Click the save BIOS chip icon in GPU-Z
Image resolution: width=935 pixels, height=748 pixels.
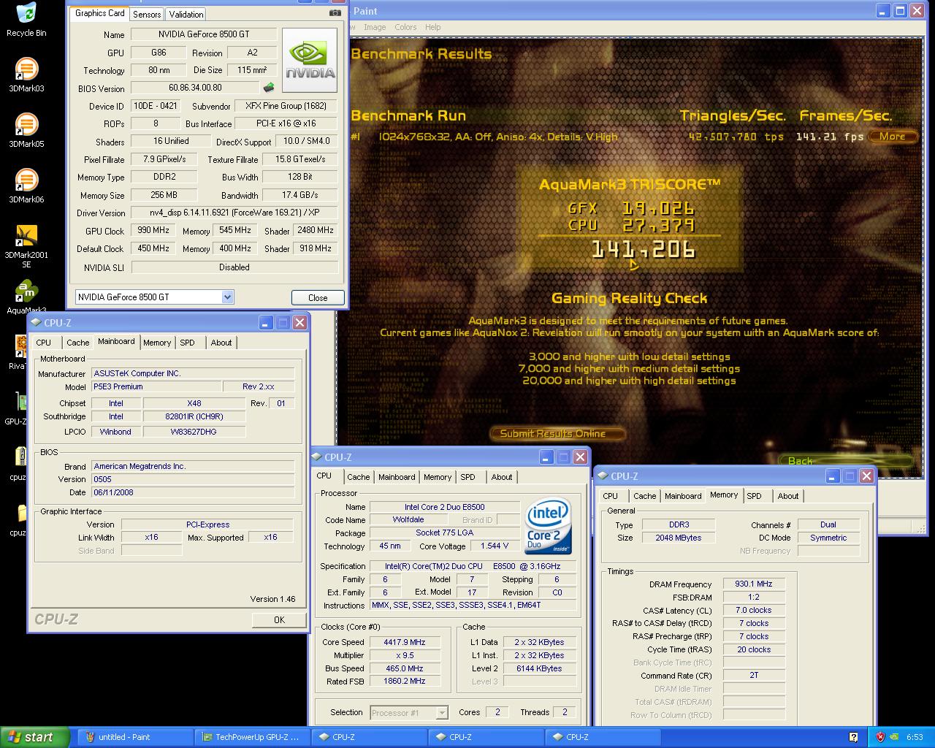[x=269, y=88]
